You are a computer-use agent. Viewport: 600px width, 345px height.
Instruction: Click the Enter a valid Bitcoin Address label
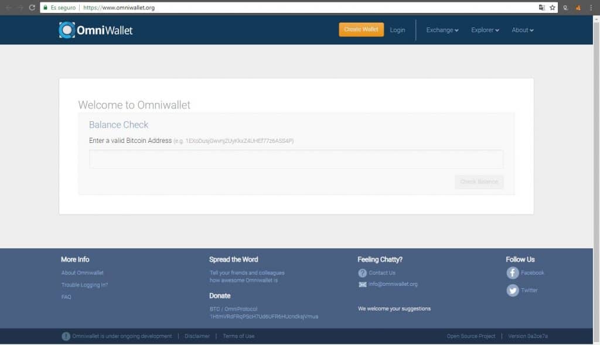pos(130,141)
